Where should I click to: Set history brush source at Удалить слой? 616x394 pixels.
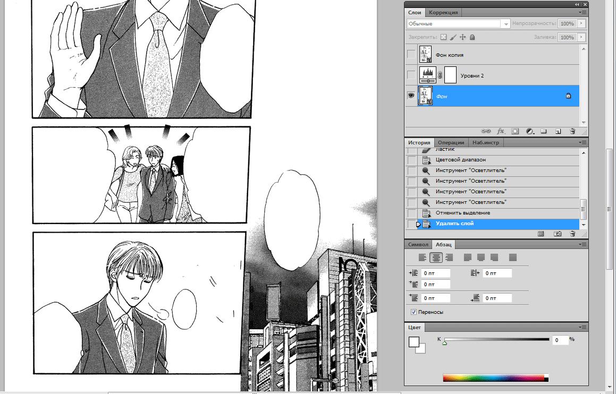411,224
